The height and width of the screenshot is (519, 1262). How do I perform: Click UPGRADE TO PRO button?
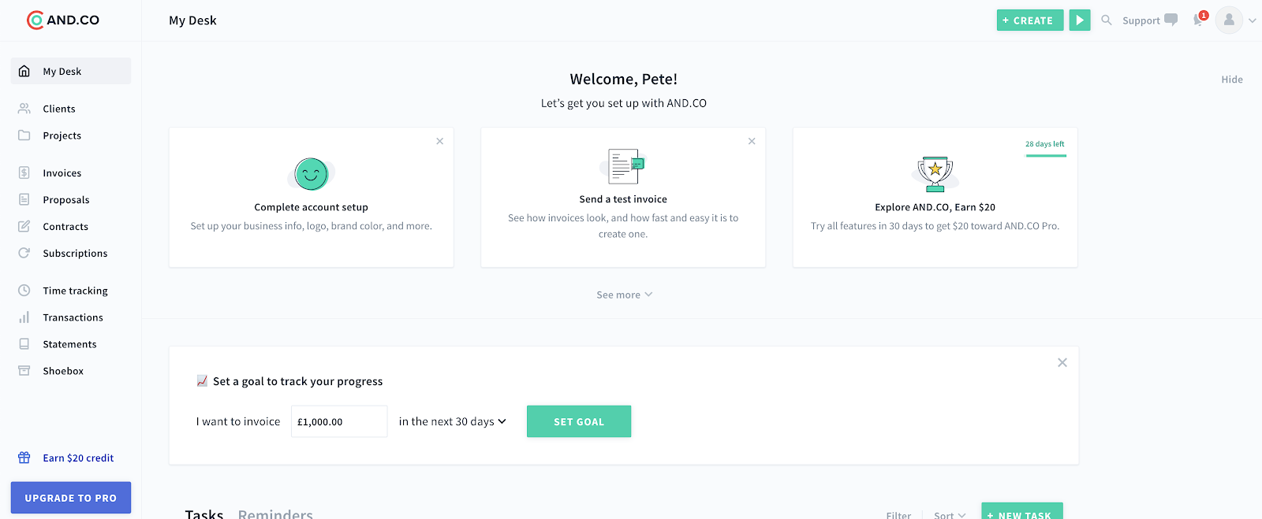click(71, 498)
